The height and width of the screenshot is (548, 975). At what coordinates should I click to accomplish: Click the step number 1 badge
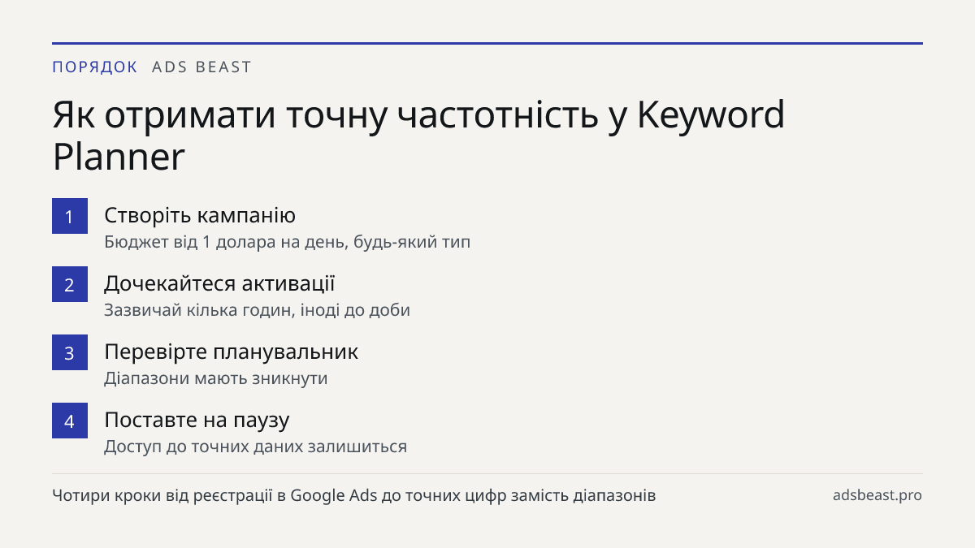click(70, 216)
